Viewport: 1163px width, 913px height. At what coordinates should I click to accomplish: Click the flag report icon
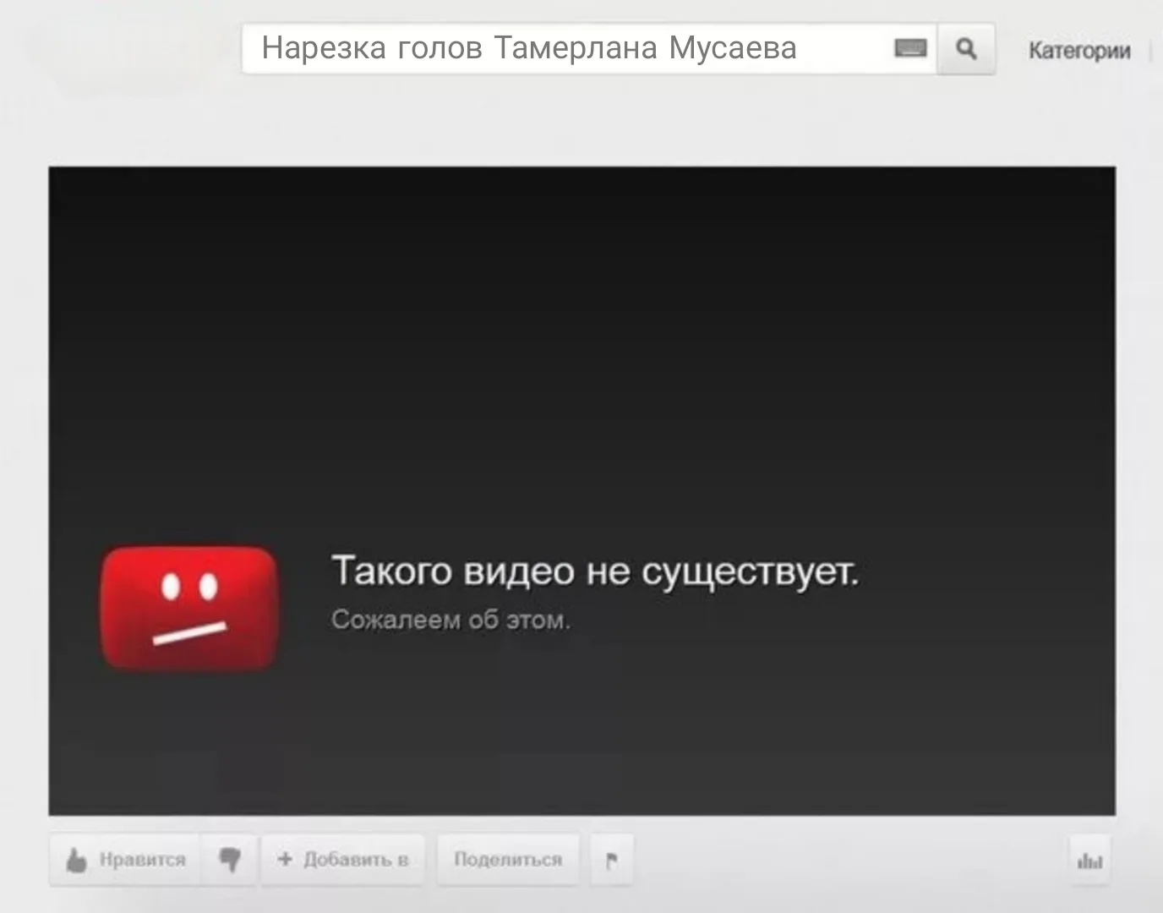[611, 860]
